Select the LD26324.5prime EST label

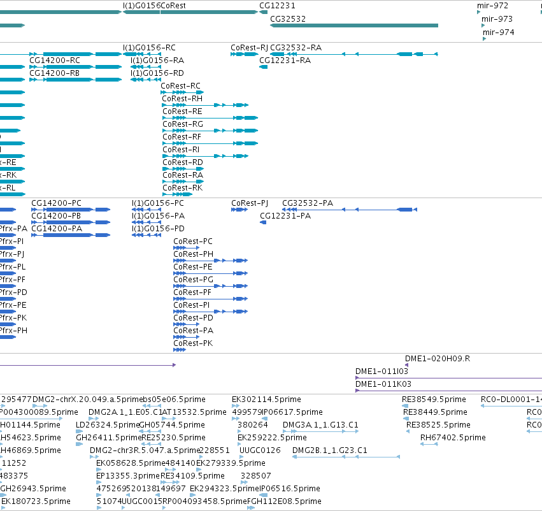108,425
